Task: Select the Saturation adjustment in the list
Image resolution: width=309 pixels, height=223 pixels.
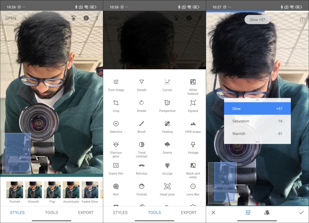Action: [257, 121]
